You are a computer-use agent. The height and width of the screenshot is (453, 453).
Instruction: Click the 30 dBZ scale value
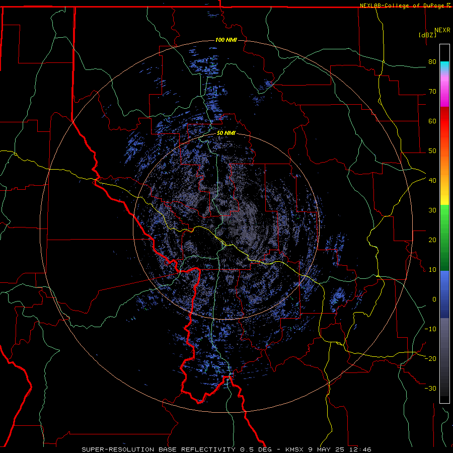[432, 210]
